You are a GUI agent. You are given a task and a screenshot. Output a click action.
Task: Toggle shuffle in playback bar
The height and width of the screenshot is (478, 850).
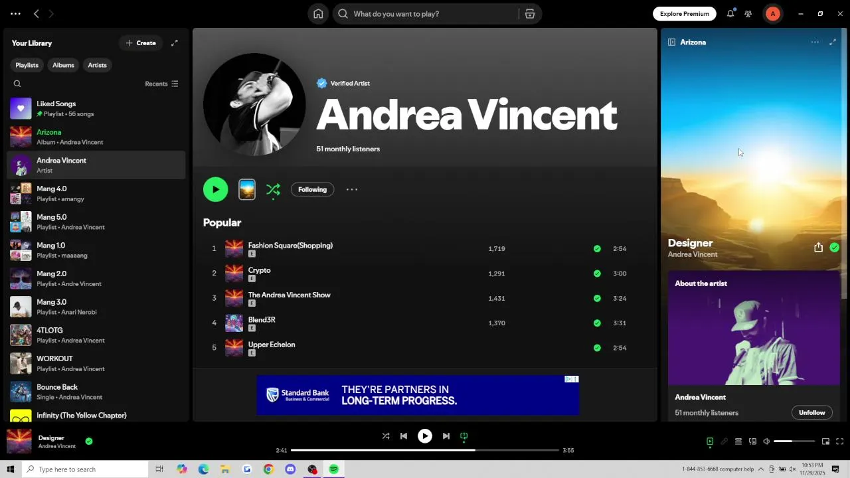tap(386, 436)
